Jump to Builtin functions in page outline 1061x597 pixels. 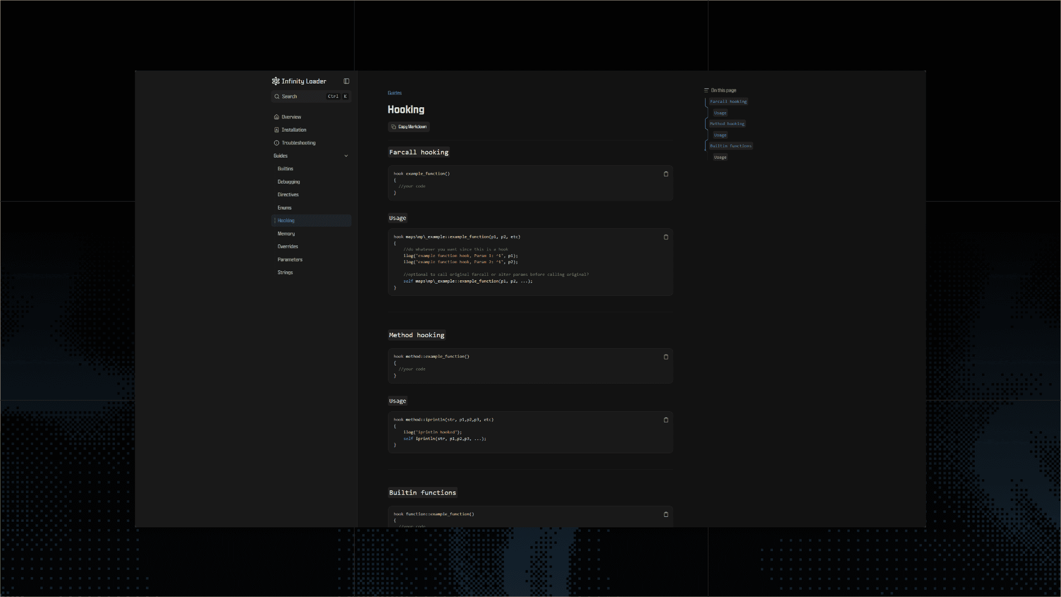(x=731, y=146)
